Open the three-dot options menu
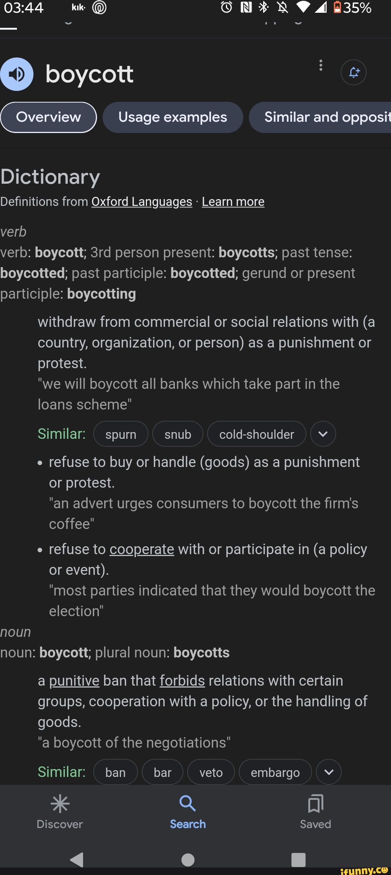 click(321, 65)
